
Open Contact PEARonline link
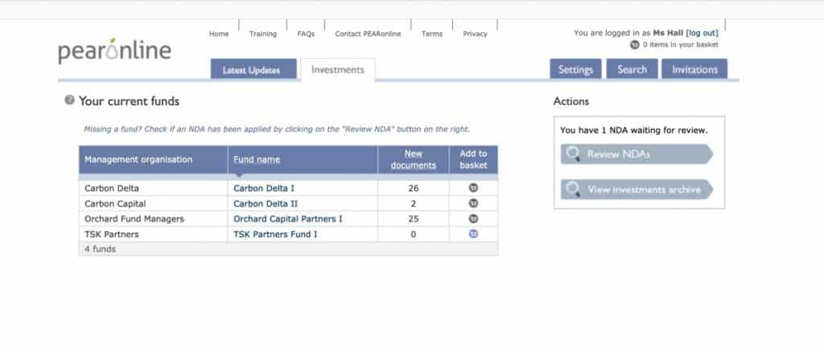(x=368, y=34)
